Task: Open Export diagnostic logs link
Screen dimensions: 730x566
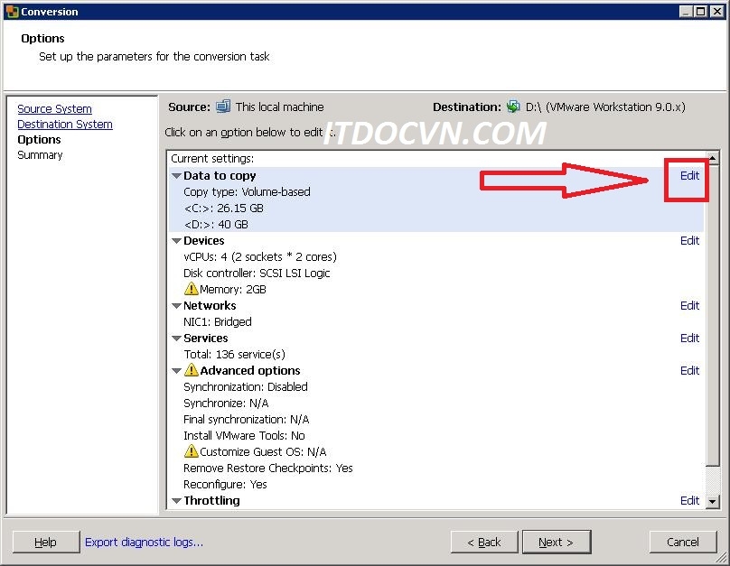Action: click(x=144, y=542)
